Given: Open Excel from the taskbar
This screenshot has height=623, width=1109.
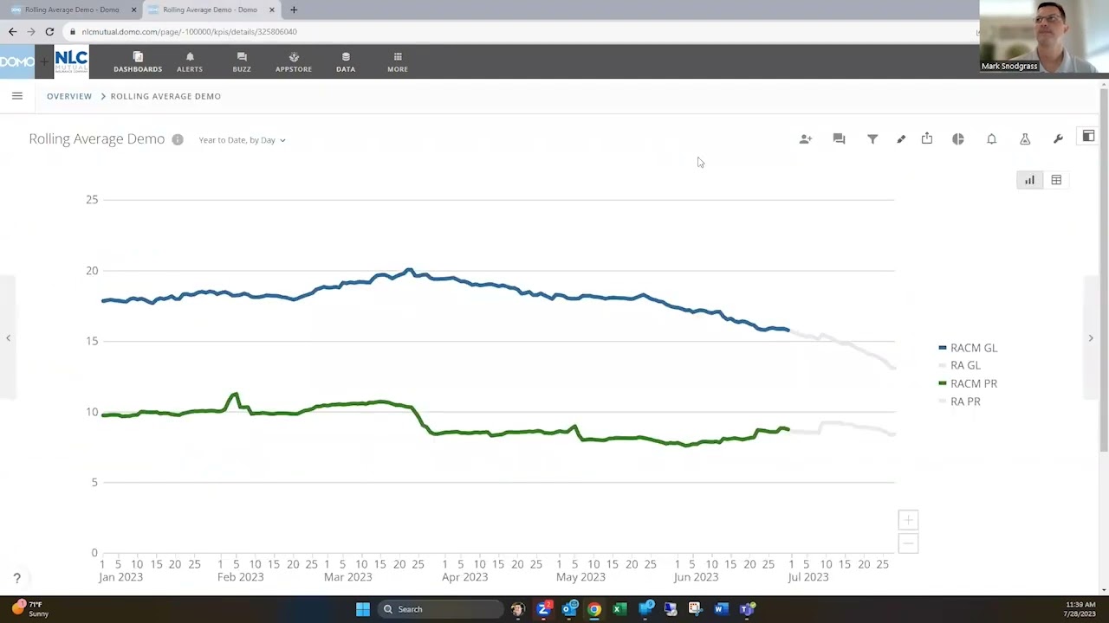Looking at the screenshot, I should [x=619, y=609].
